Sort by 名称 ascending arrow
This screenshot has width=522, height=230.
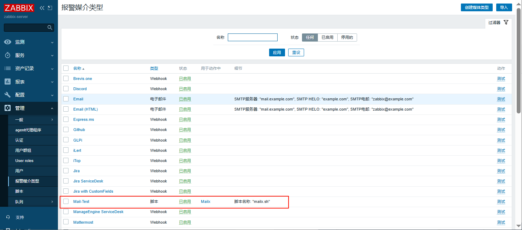pyautogui.click(x=83, y=69)
